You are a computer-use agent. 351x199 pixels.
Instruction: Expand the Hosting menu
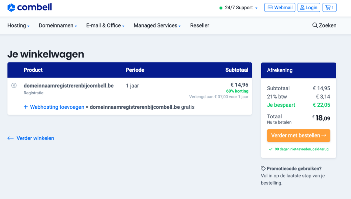(x=19, y=25)
